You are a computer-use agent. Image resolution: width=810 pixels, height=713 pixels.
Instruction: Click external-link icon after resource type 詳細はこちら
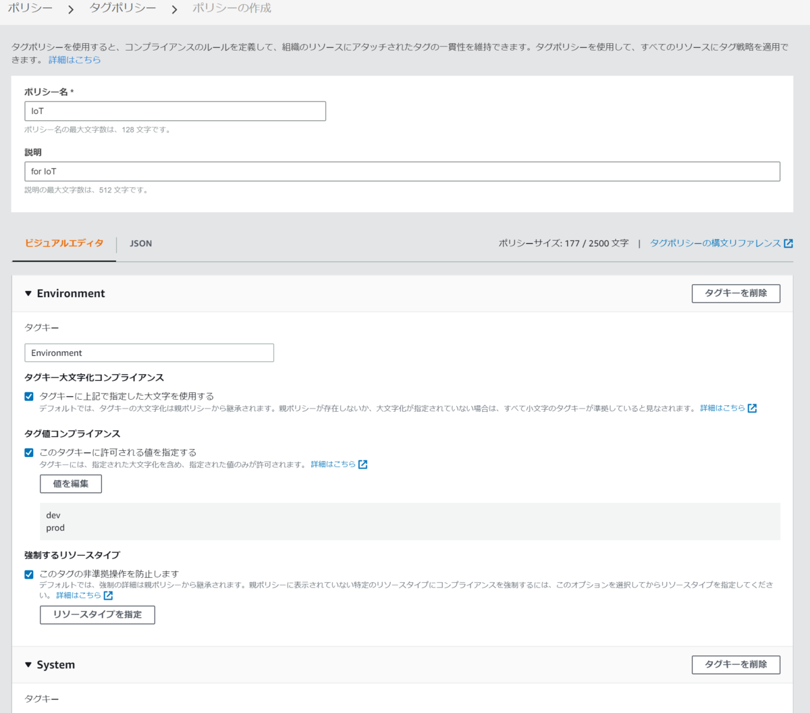tap(108, 596)
